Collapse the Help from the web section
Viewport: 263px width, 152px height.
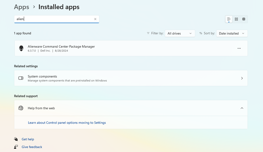(x=242, y=108)
